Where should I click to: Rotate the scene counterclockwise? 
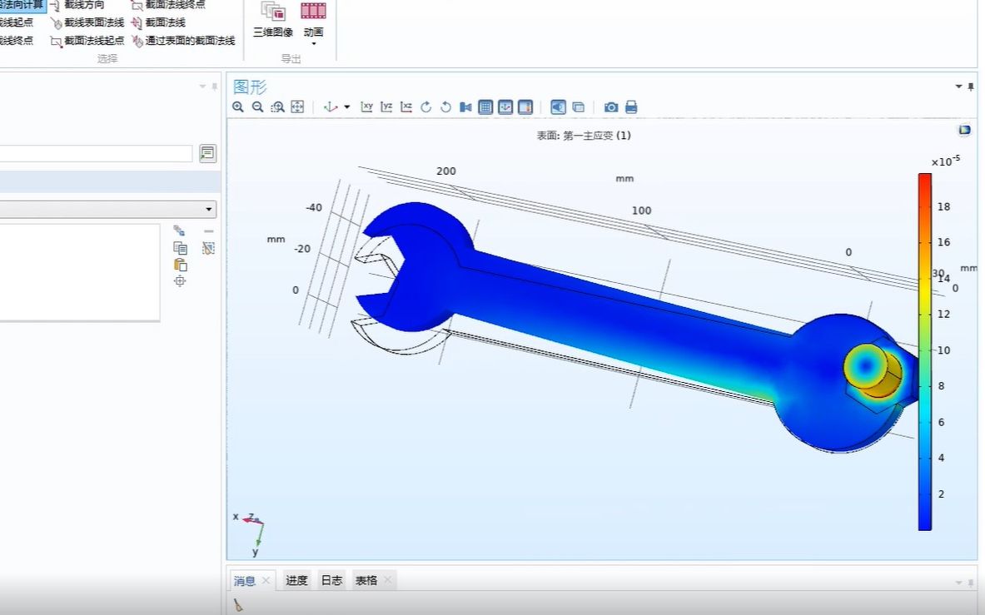[445, 107]
